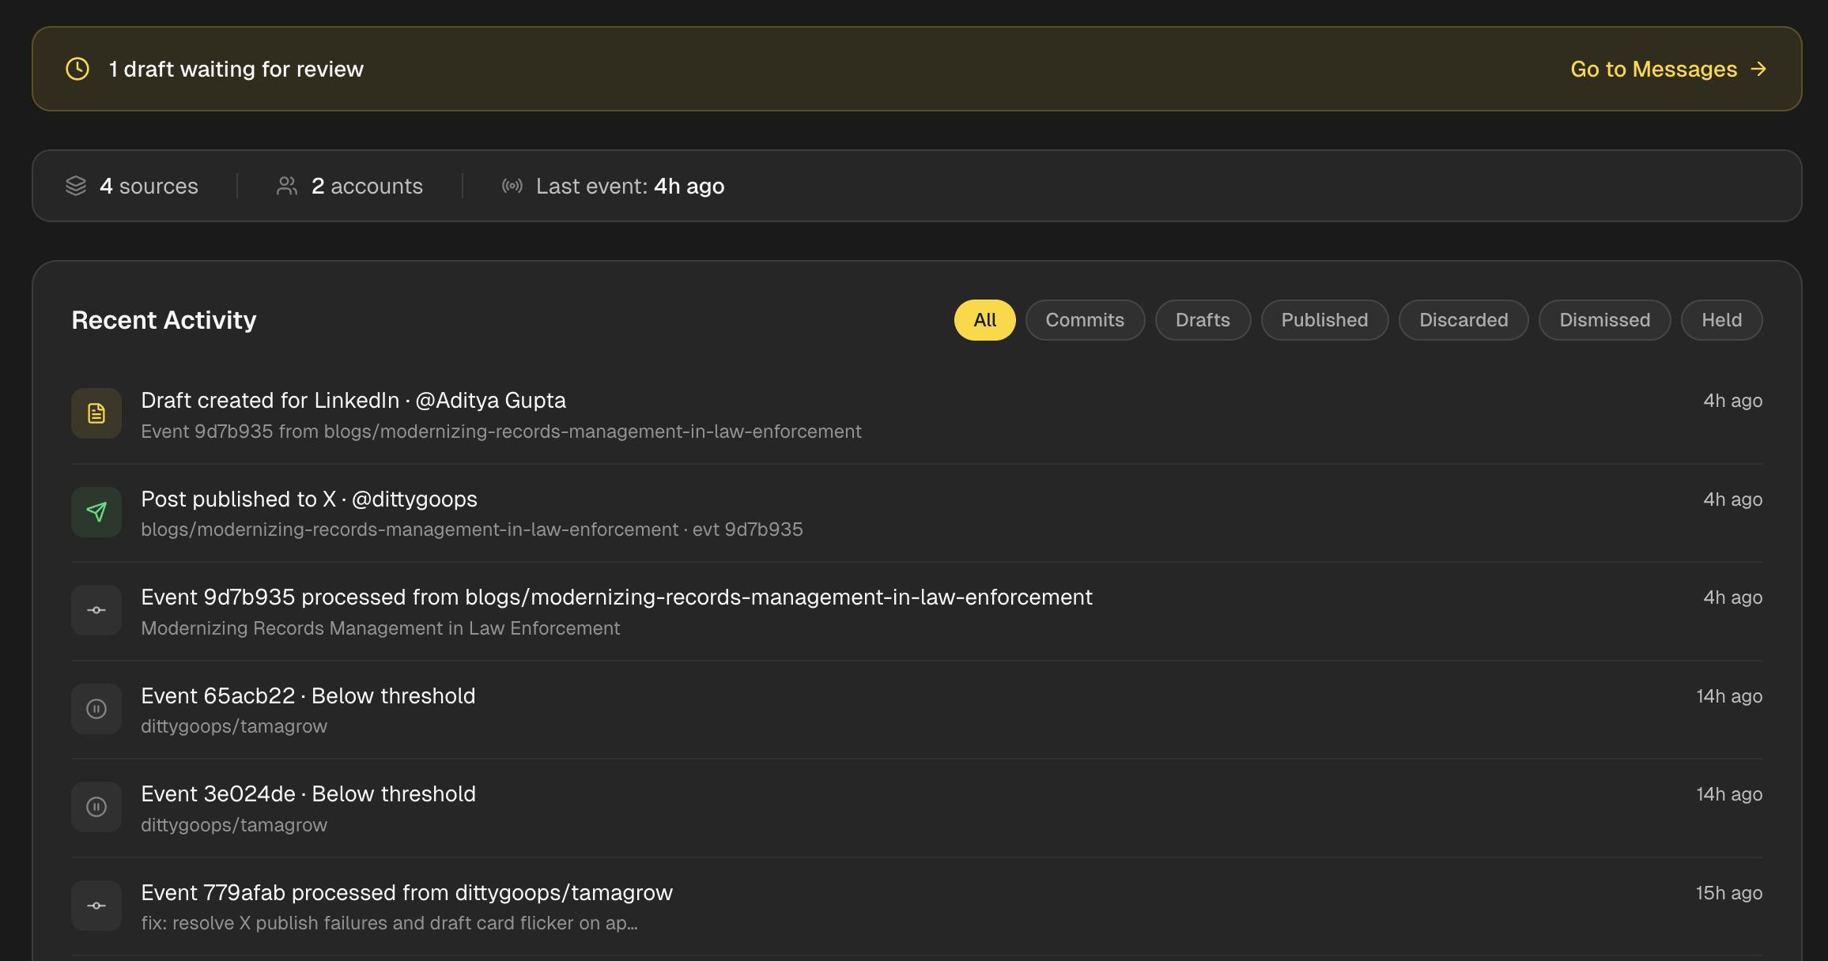Click pause icon for Event 65acb22
1828x961 pixels.
(x=96, y=709)
